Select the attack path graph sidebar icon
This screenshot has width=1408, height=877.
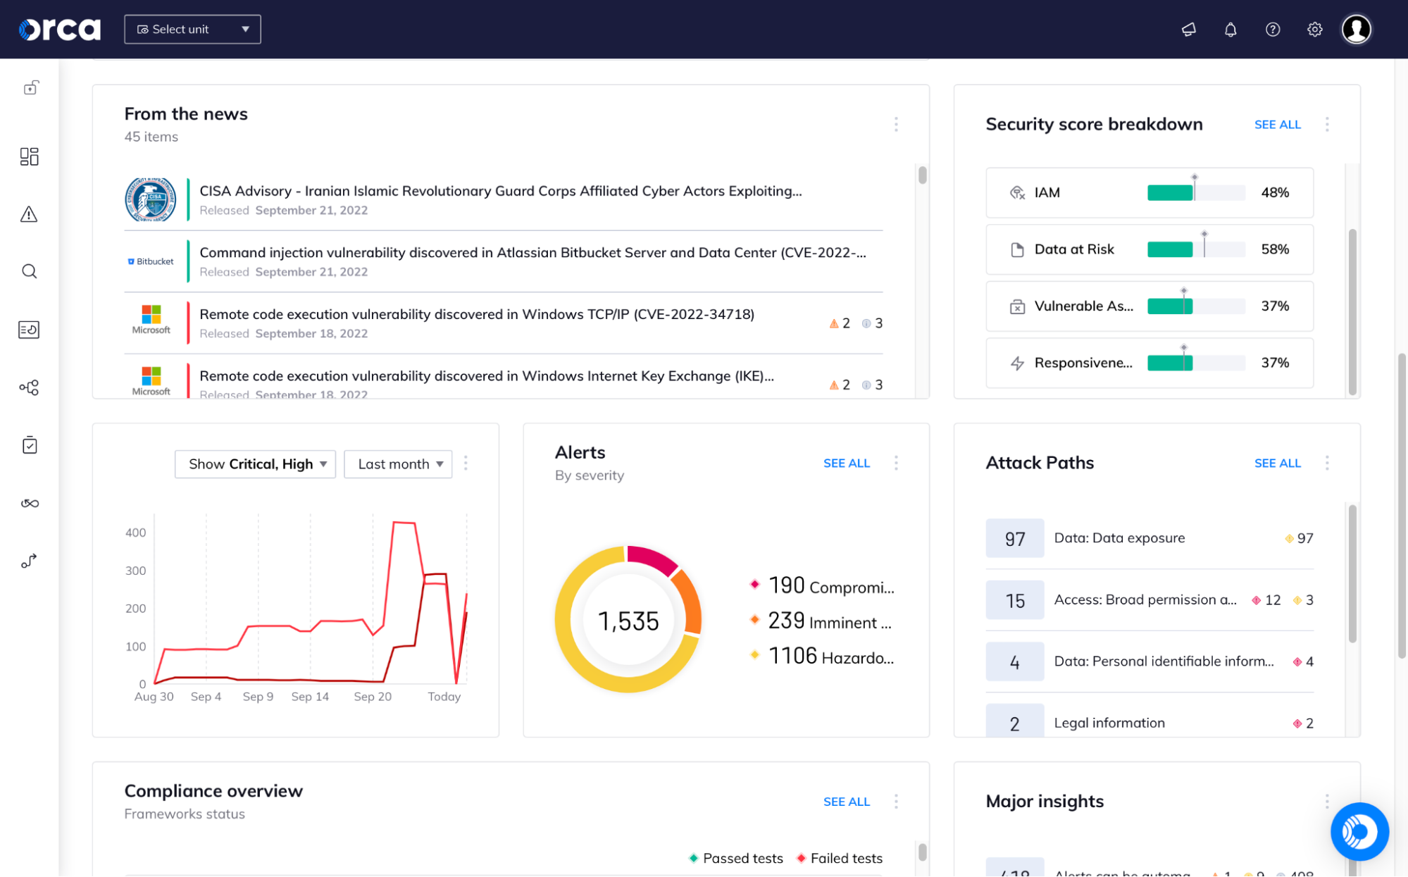pos(30,387)
